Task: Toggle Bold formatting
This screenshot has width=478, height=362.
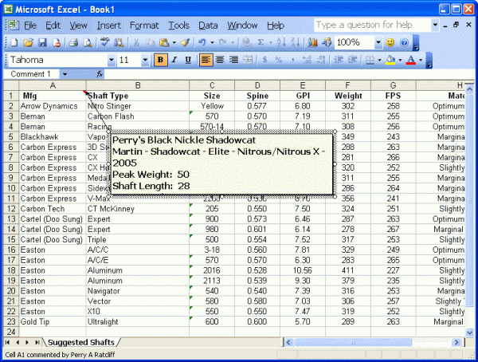Action: click(x=160, y=60)
